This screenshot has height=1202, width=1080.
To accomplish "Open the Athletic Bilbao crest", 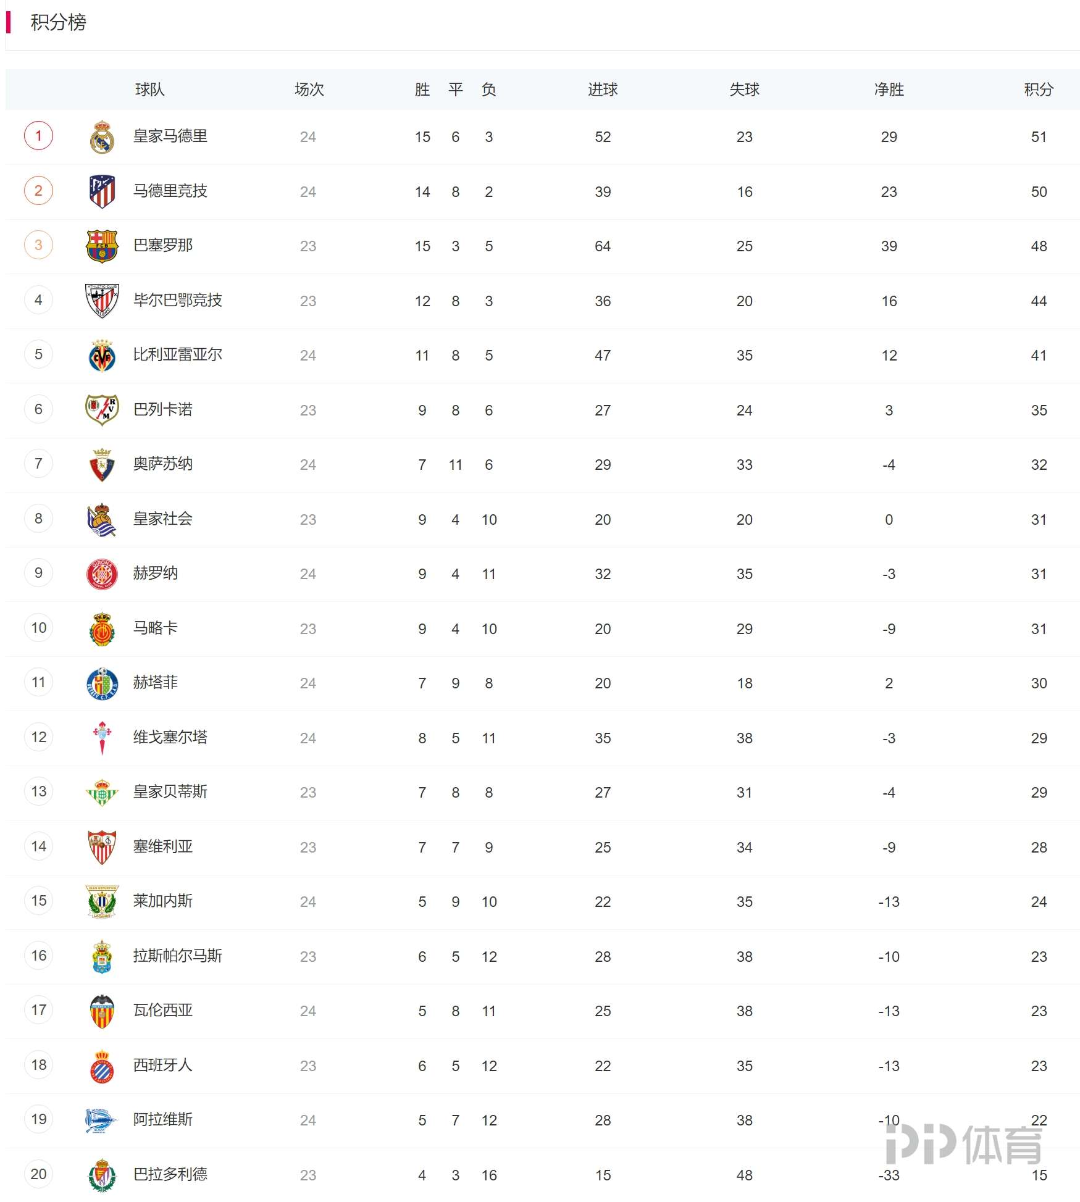I will click(102, 301).
